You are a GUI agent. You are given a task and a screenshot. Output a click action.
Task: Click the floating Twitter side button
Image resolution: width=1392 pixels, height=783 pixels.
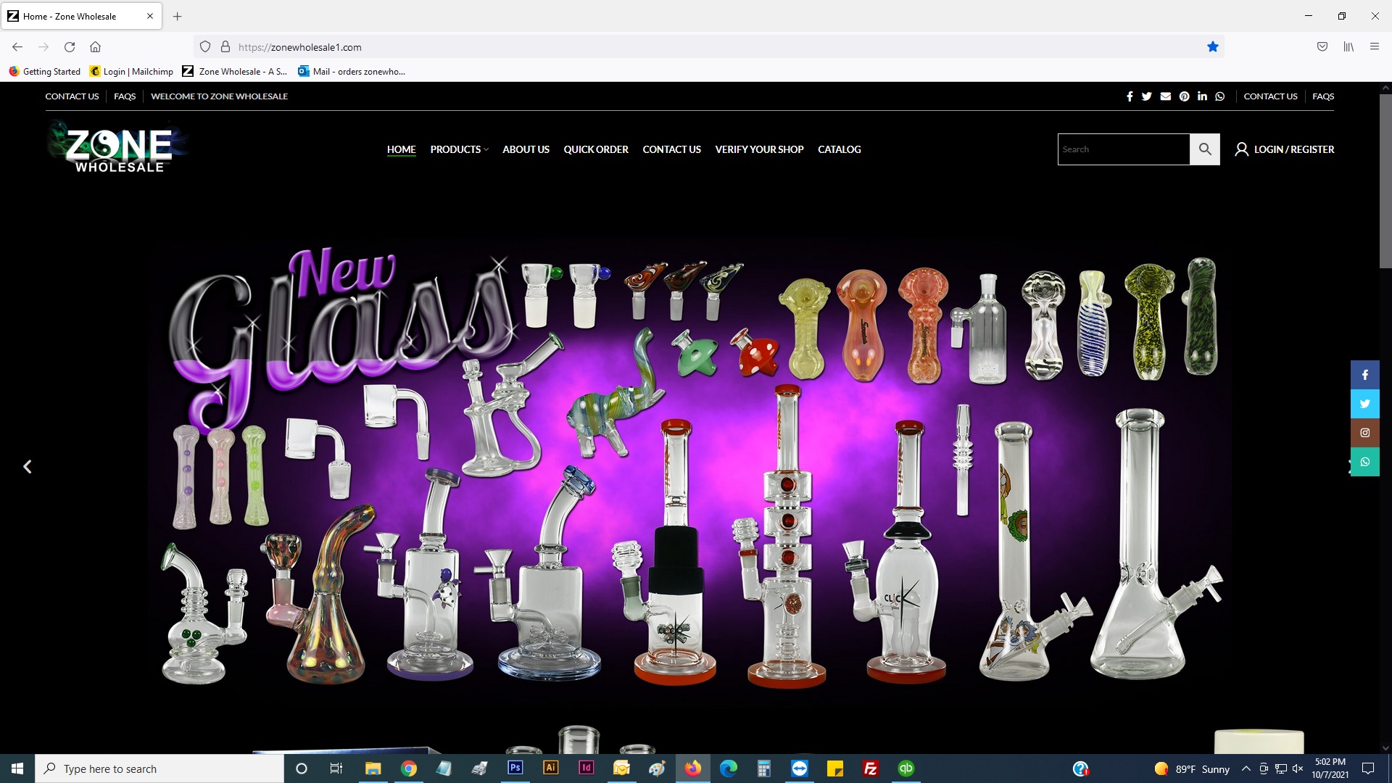click(x=1364, y=404)
